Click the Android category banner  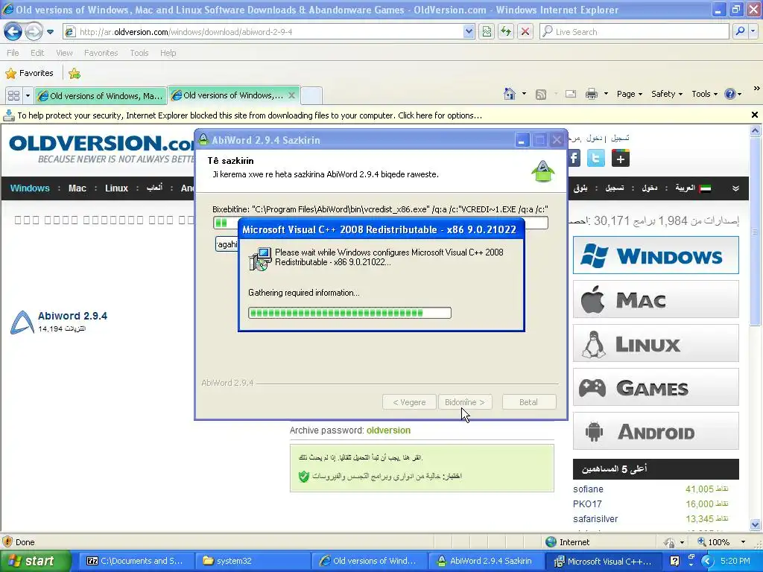(656, 431)
